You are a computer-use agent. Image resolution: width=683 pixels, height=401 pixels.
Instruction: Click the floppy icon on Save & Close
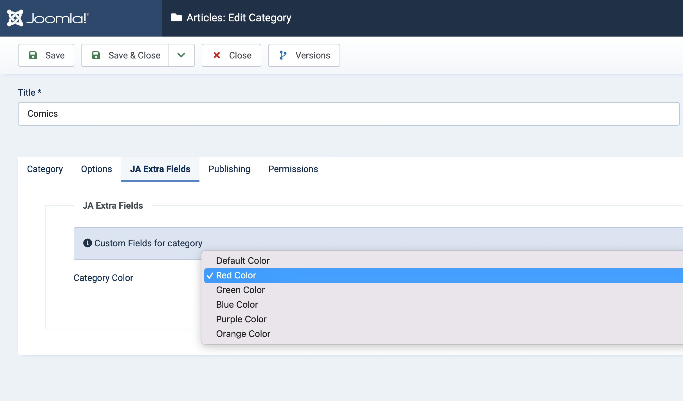tap(96, 55)
